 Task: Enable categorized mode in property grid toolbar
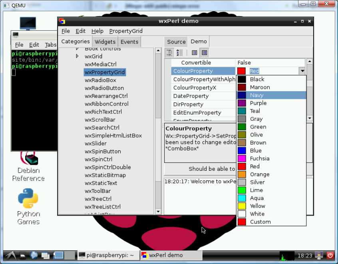click(x=169, y=52)
